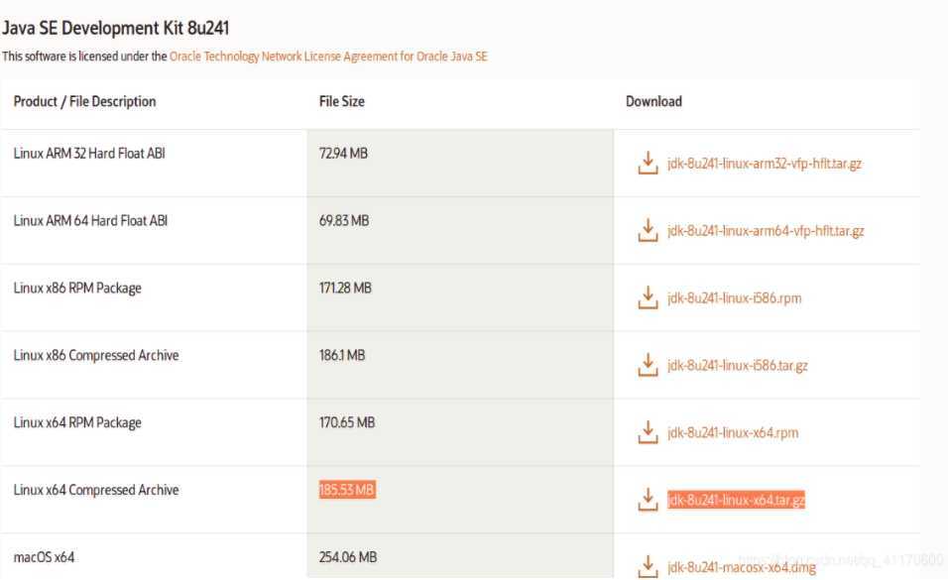Image resolution: width=948 pixels, height=580 pixels.
Task: Click the Download column header
Action: tap(653, 101)
